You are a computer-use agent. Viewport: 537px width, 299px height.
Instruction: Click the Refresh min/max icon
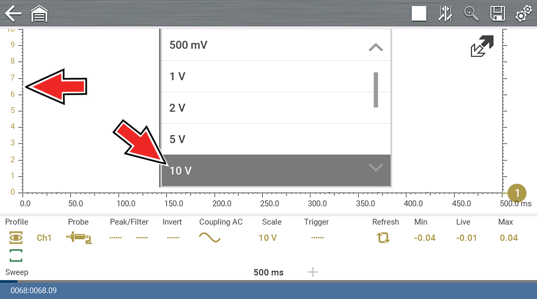tap(383, 238)
